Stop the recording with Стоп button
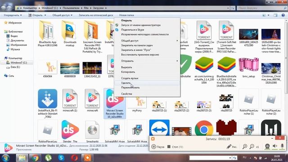The width and height of the screenshot is (288, 162). point(175,147)
